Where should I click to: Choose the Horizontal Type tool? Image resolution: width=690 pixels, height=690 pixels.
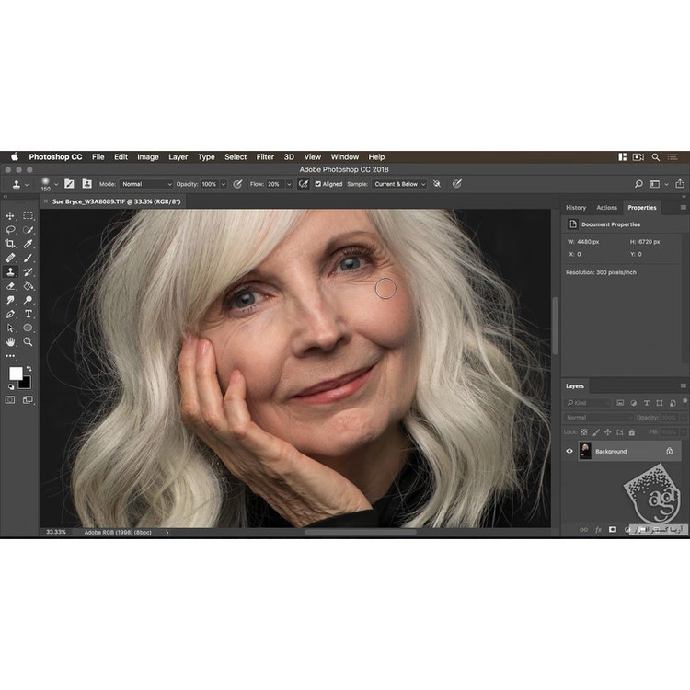(29, 314)
